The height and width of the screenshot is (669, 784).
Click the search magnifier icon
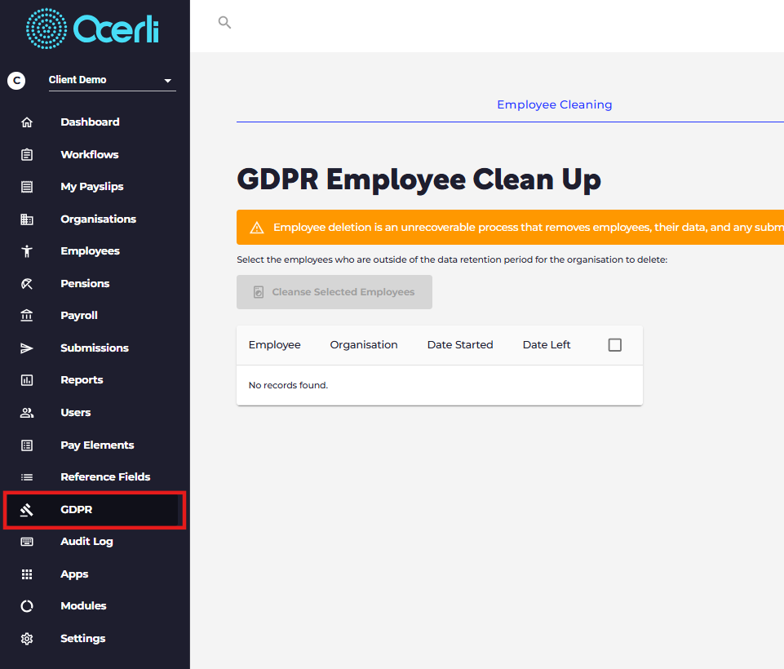tap(224, 23)
